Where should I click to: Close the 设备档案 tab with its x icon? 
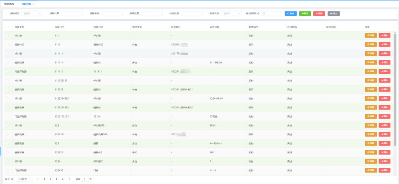[x=33, y=4]
